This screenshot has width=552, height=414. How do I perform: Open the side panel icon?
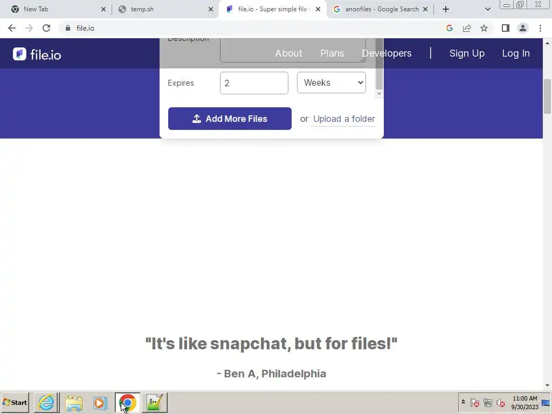click(506, 28)
